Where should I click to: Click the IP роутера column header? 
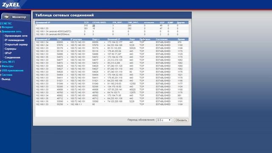(76, 40)
